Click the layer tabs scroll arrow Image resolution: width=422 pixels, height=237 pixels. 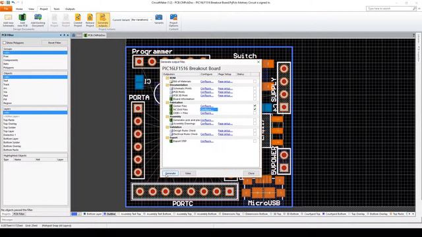[413, 214]
